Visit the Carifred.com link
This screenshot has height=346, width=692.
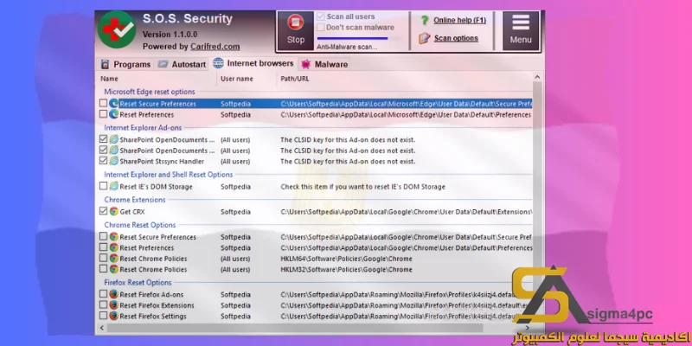pos(215,47)
